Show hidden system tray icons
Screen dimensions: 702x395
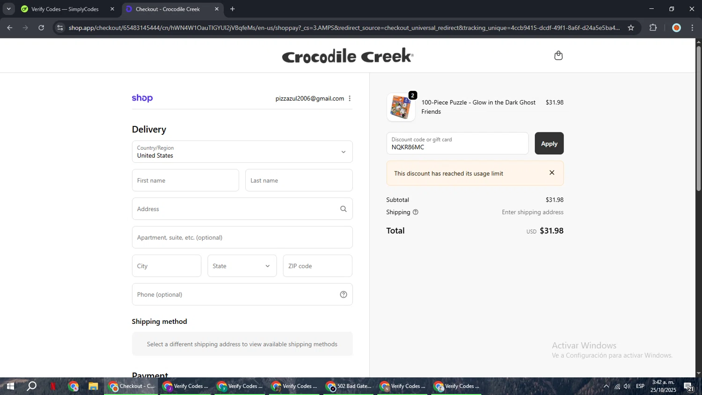click(606, 386)
